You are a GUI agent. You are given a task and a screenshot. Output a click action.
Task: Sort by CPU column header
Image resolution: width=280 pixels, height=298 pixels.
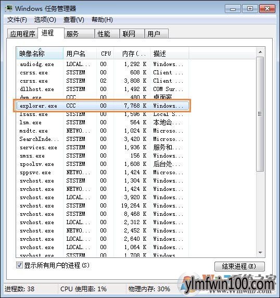pos(105,54)
